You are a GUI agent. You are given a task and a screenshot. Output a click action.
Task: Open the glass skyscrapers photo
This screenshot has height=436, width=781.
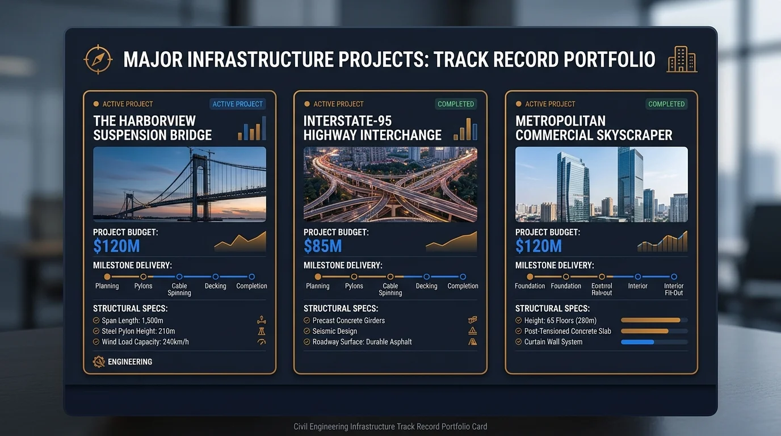[x=602, y=184]
